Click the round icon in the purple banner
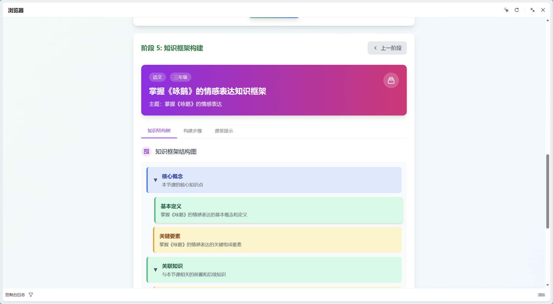553x304 pixels. tap(391, 81)
